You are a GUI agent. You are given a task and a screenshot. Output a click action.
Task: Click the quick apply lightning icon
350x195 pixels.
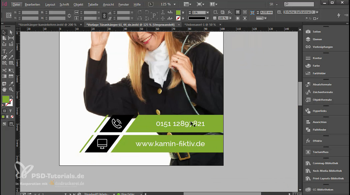click(339, 15)
